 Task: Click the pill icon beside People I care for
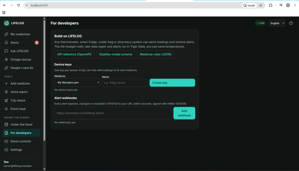tap(6, 68)
